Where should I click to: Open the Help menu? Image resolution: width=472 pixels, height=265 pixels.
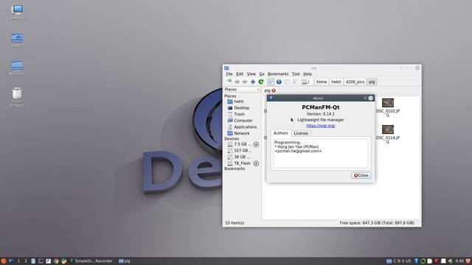point(308,74)
